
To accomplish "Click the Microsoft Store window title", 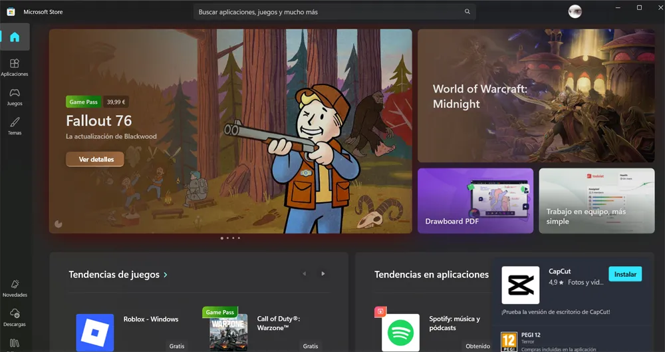I will pyautogui.click(x=43, y=12).
